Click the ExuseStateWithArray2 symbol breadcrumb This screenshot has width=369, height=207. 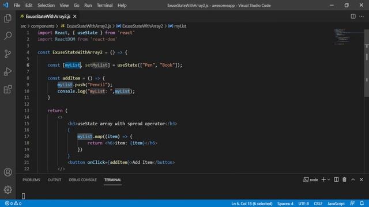(x=140, y=26)
